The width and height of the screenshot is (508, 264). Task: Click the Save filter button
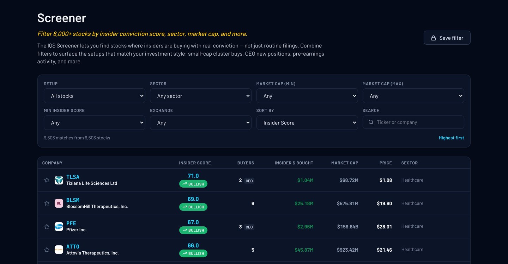[x=447, y=38]
